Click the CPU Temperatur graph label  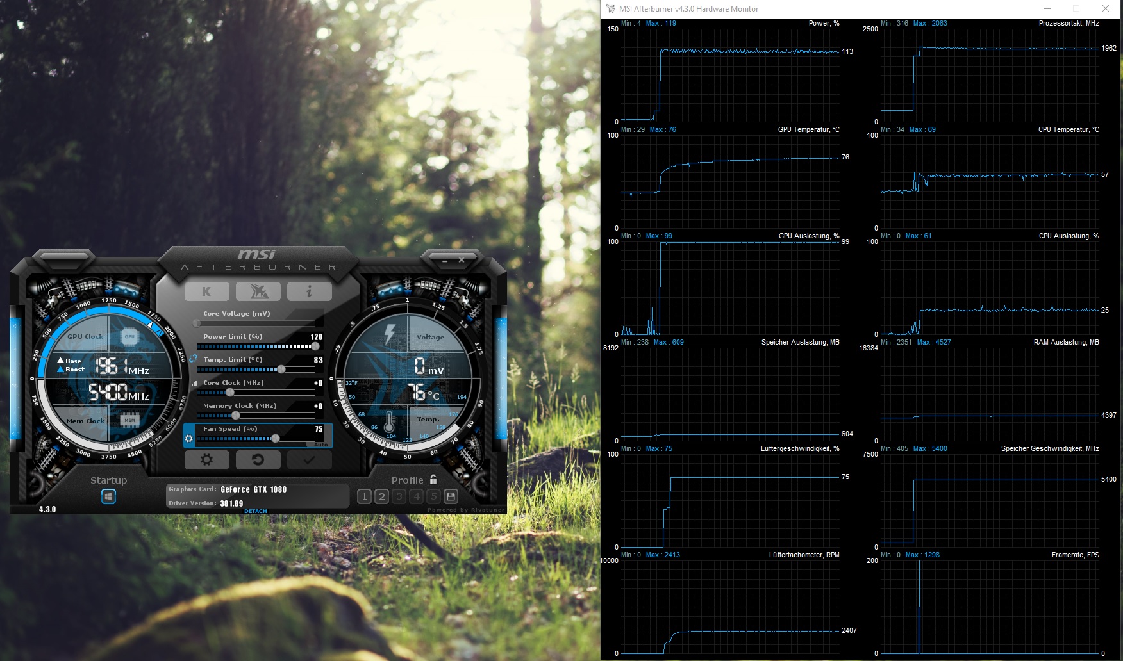coord(1069,129)
